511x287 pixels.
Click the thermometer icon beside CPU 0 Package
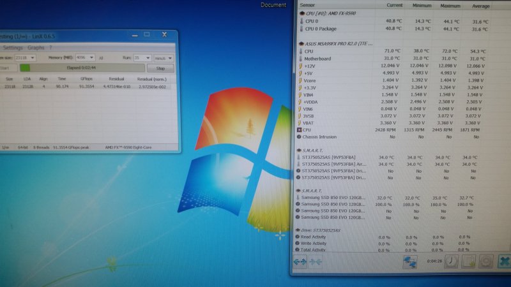point(301,29)
